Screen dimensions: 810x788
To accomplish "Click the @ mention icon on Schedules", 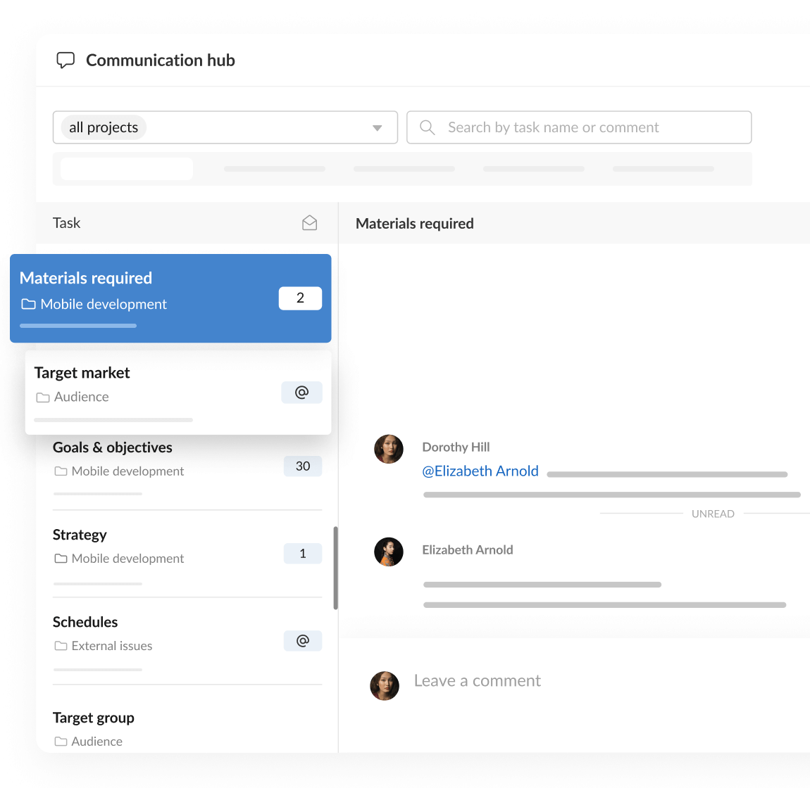I will tap(303, 640).
